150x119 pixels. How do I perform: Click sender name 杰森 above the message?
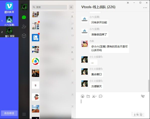point(91,41)
